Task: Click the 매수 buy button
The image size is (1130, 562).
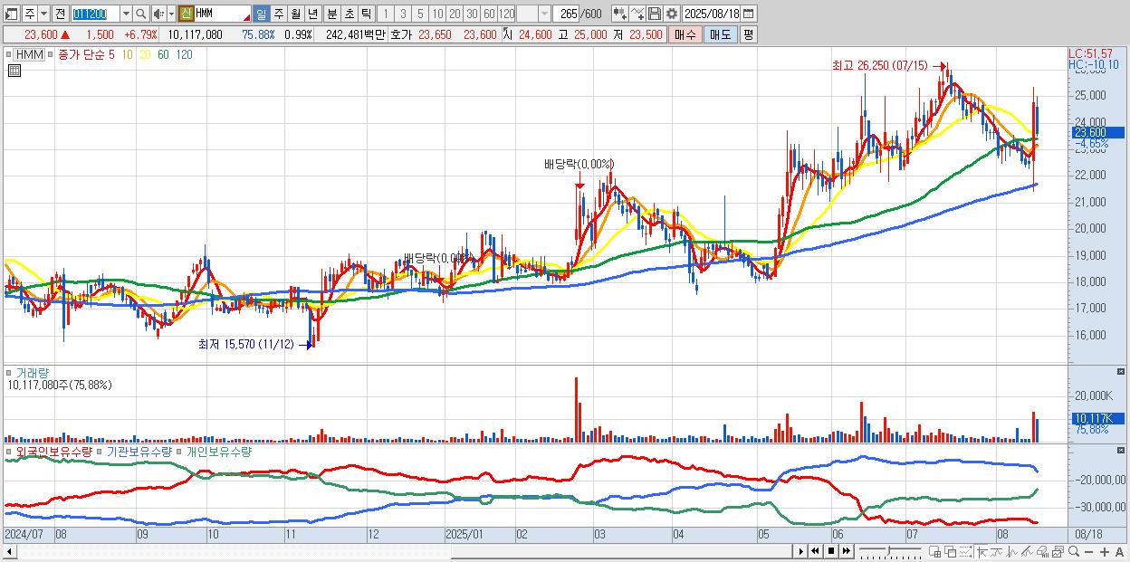Action: tap(685, 33)
